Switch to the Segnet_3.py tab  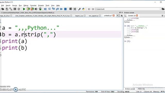[x=79, y=16]
